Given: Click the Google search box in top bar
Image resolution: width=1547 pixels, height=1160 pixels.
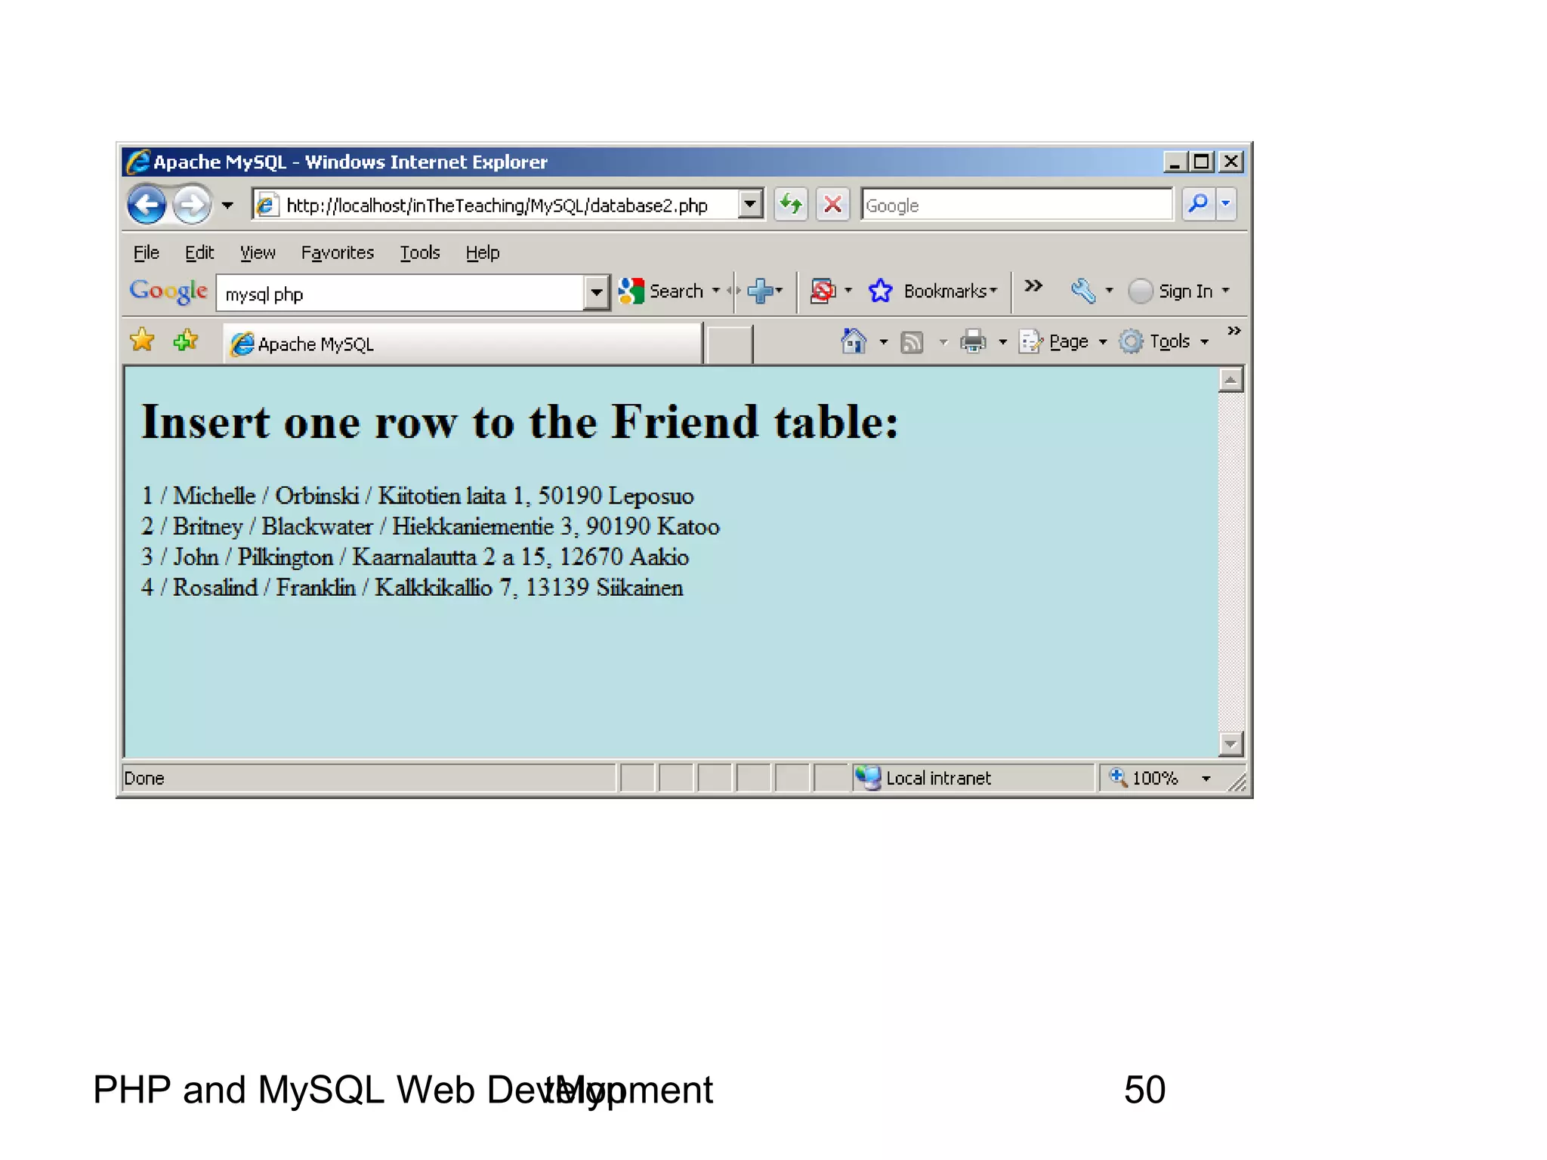Looking at the screenshot, I should [x=1017, y=205].
